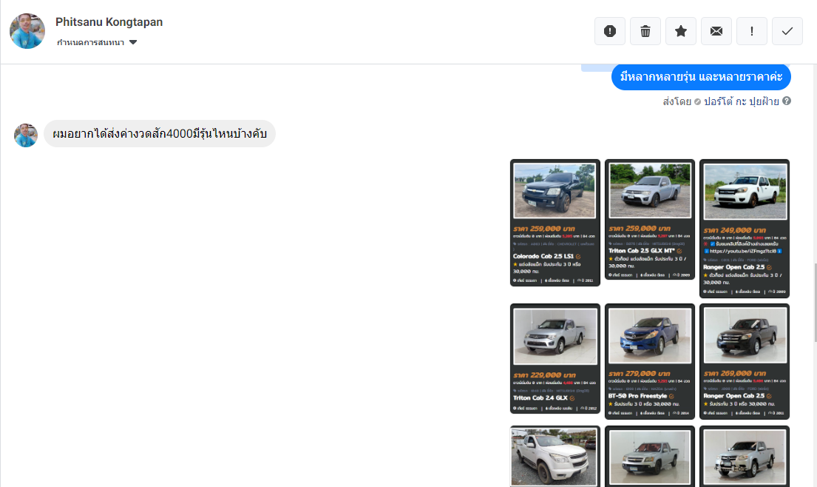Open Phitsanu Kongtapan's header profile picture

pyautogui.click(x=27, y=31)
